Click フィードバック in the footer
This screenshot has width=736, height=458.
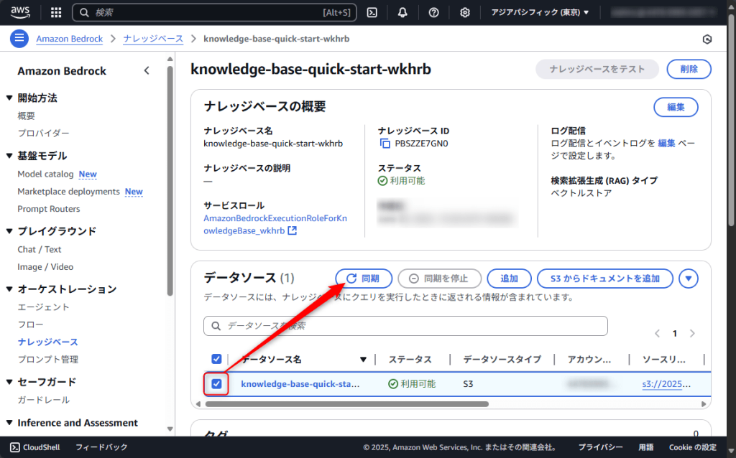coord(101,447)
